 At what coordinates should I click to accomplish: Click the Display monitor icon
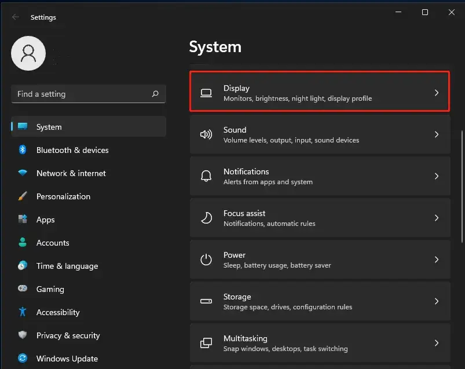tap(206, 92)
